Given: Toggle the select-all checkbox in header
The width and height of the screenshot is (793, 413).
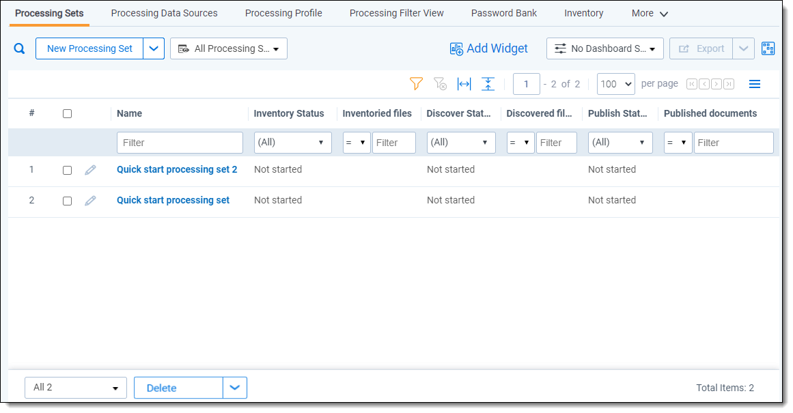Looking at the screenshot, I should point(67,114).
